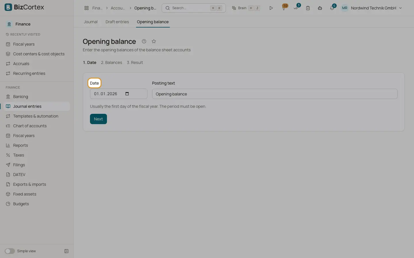Click the BizCortex logo icon
The image size is (414, 258).
click(8, 7)
